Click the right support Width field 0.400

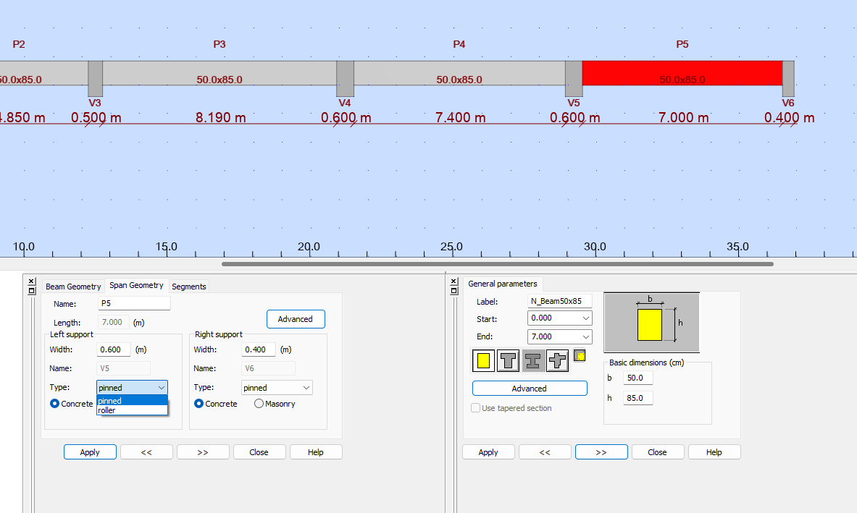click(x=259, y=349)
